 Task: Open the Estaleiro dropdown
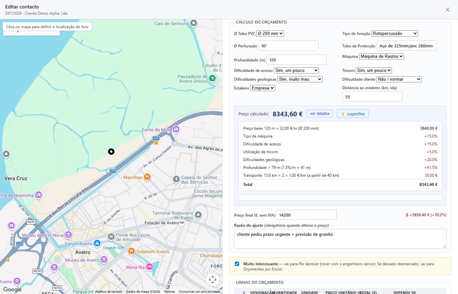[x=263, y=88]
